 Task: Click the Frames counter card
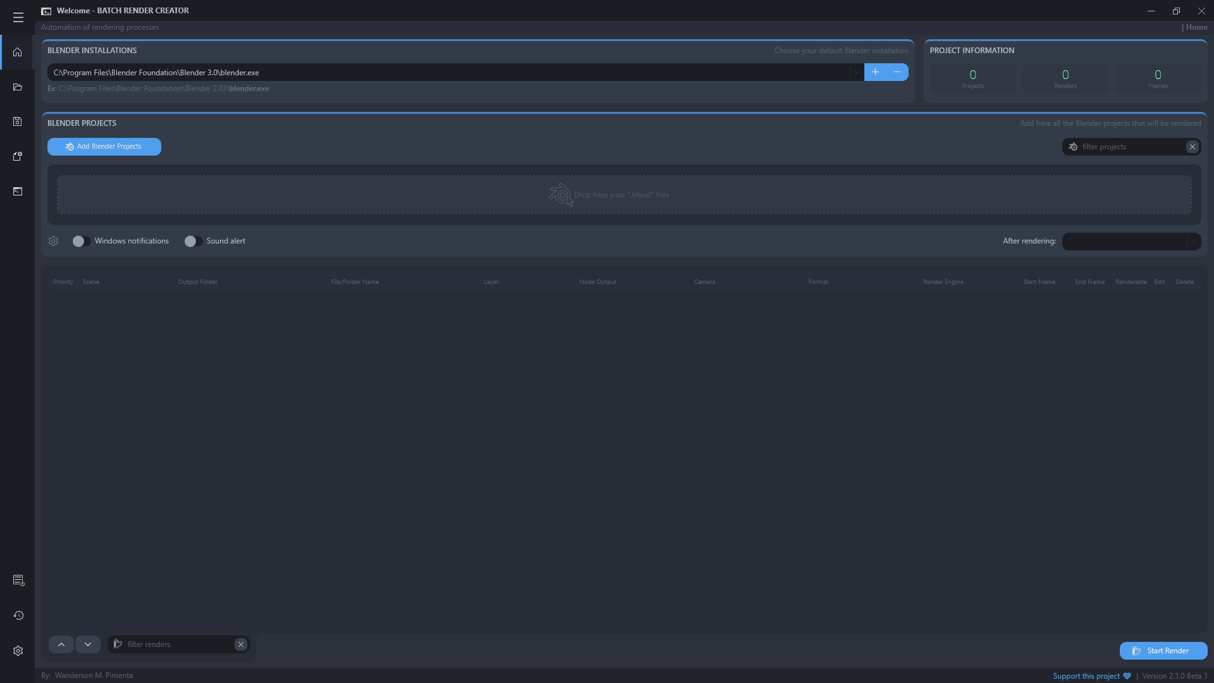point(1158,79)
